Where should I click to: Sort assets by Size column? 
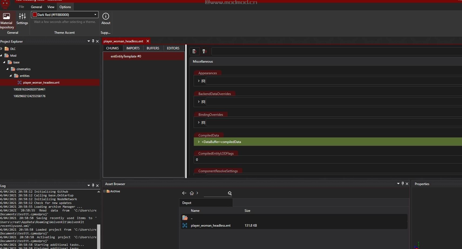[x=247, y=211]
